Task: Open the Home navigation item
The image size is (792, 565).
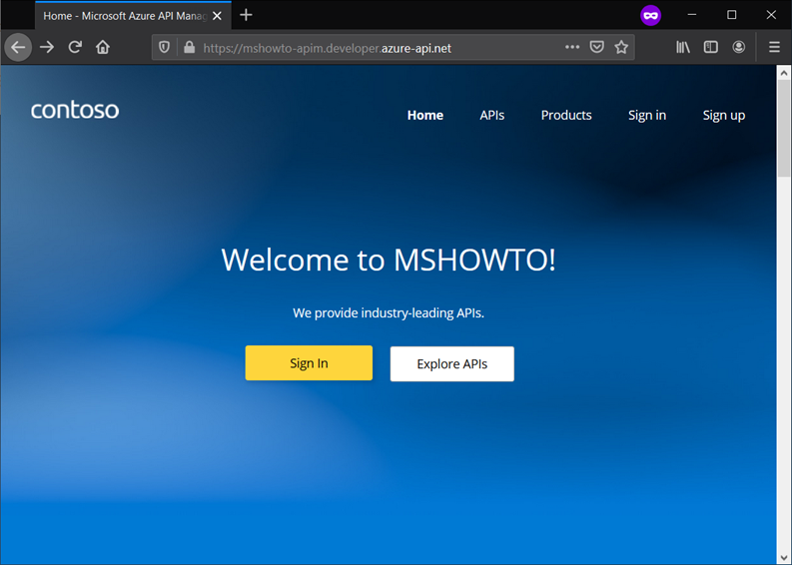Action: click(x=425, y=115)
